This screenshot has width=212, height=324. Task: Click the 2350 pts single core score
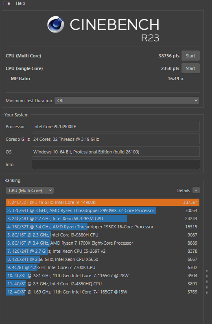(170, 68)
